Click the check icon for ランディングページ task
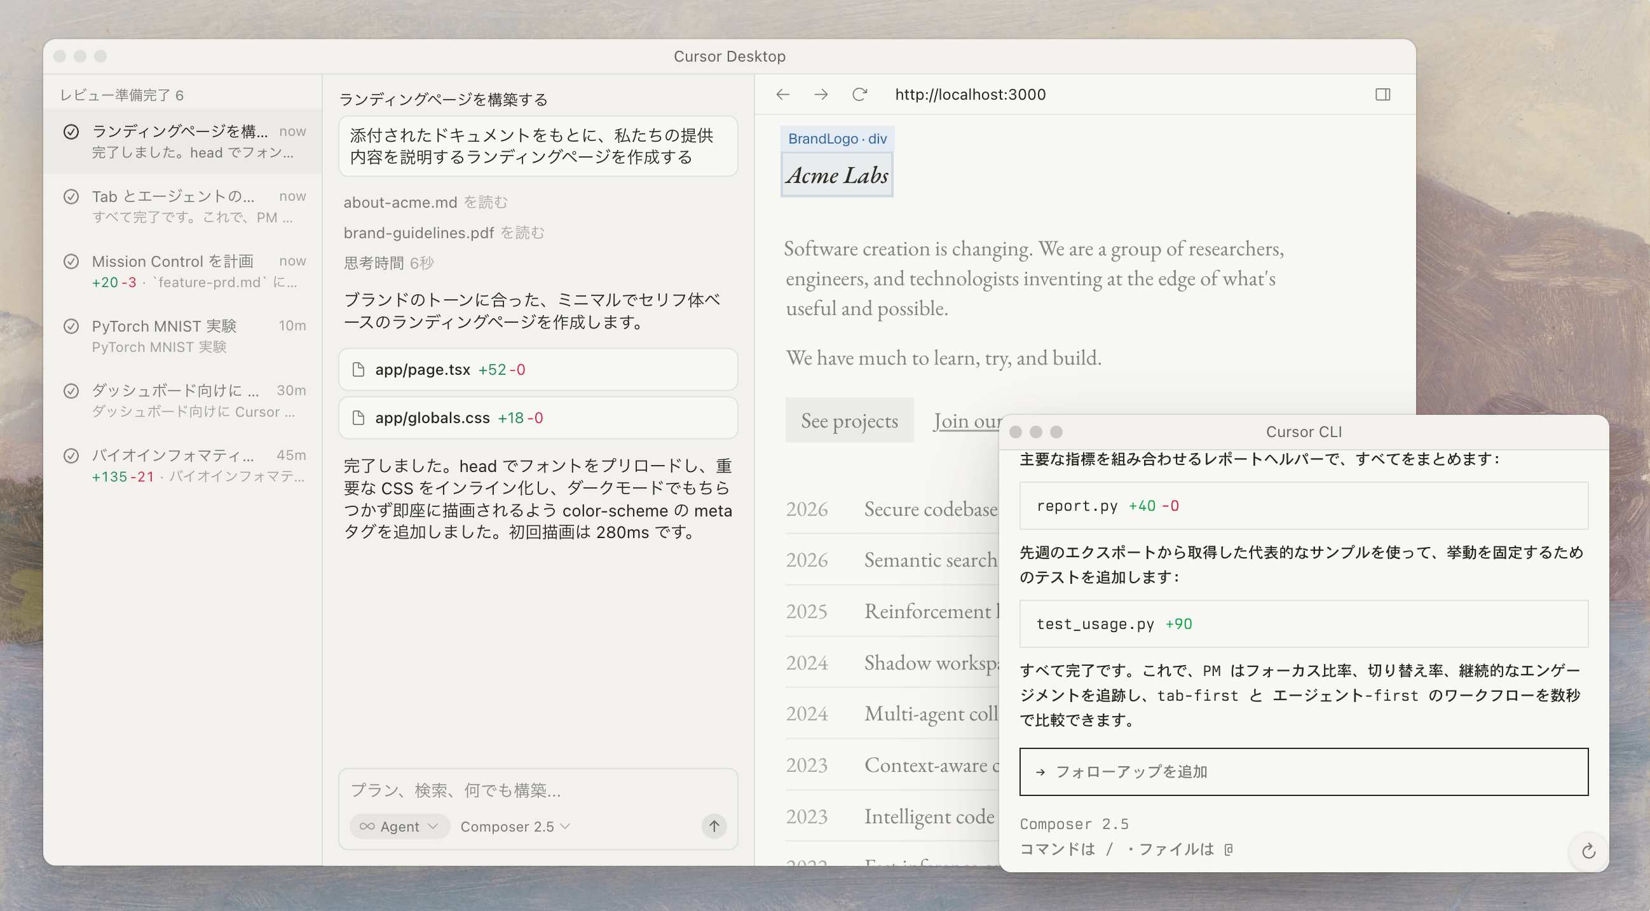The image size is (1650, 911). click(x=71, y=132)
